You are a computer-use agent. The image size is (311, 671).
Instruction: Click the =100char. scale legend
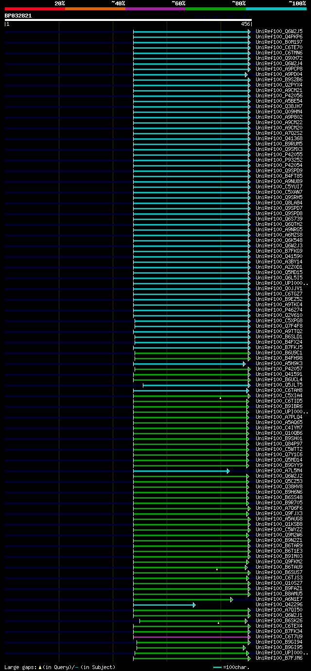[231, 667]
